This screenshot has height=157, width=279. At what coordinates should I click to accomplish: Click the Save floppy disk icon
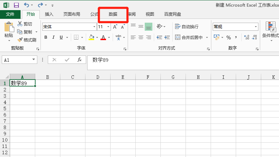16,5
